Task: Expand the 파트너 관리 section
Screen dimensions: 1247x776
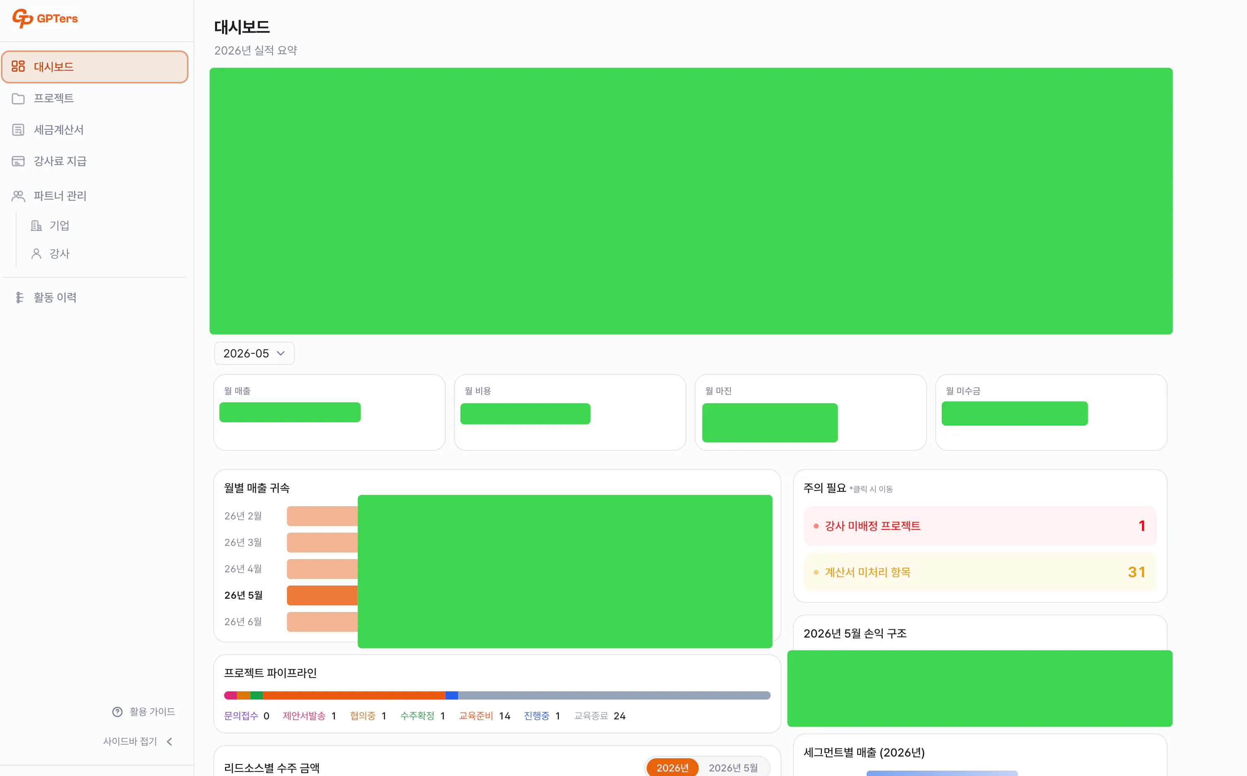Action: point(95,195)
